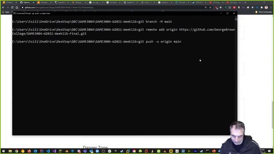Screen dimensions: 274x154
Task: Click Chrome back arrow
Action: 3,8
